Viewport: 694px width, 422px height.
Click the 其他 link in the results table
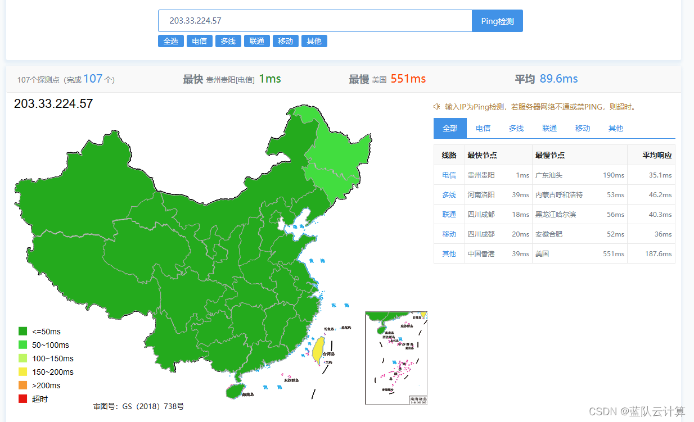click(x=449, y=253)
